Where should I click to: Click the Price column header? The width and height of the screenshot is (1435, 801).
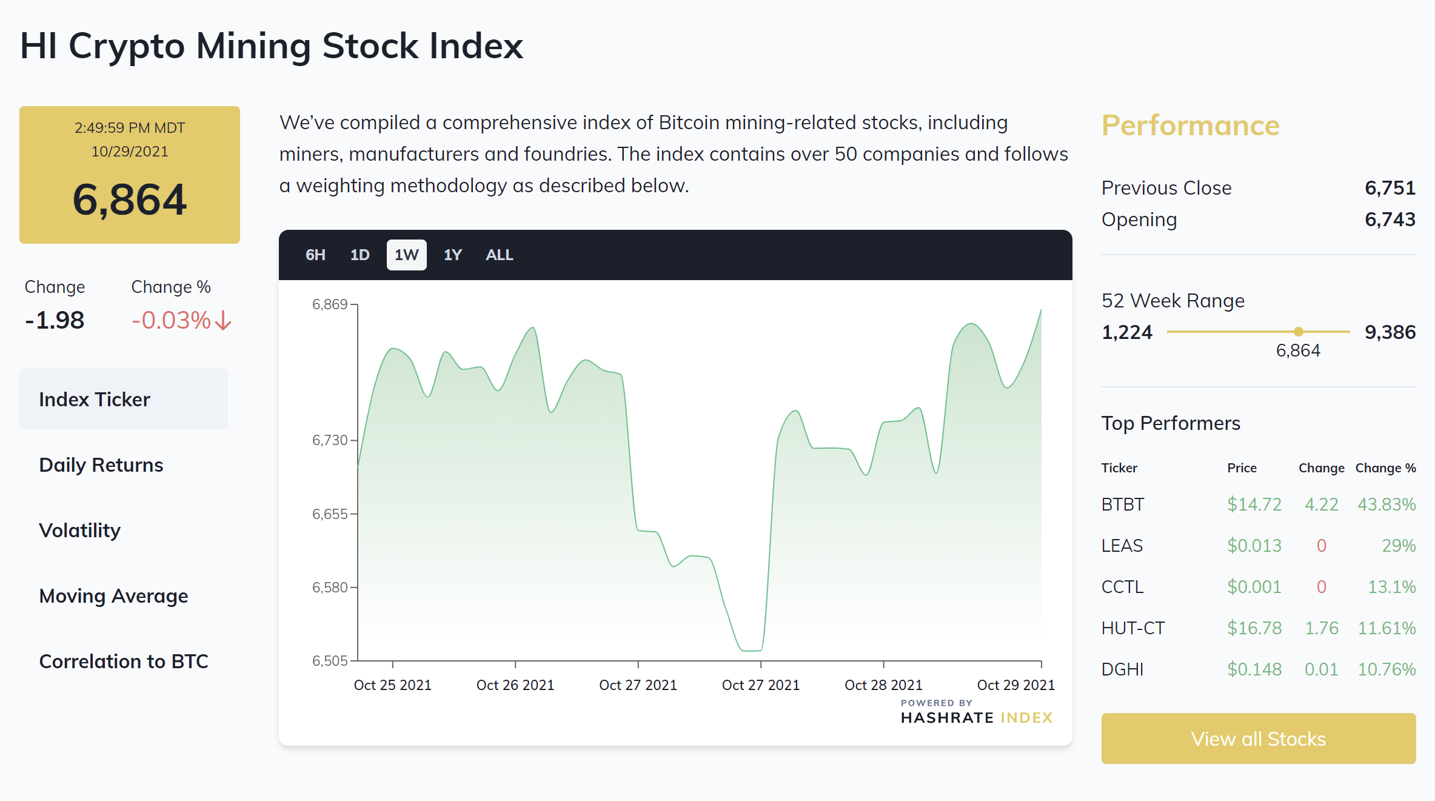pyautogui.click(x=1242, y=468)
